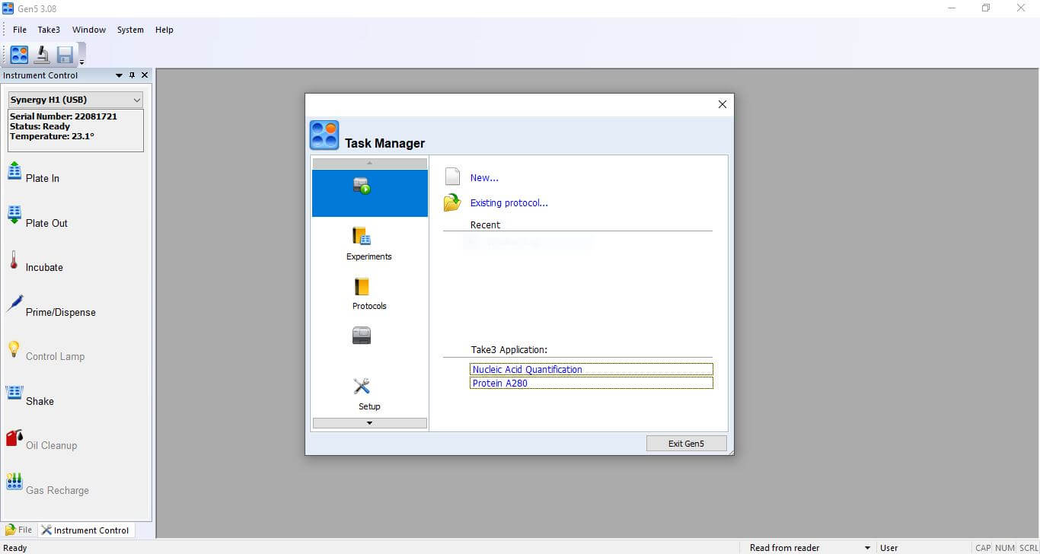This screenshot has height=554, width=1040.
Task: Click the Task Manager header logo icon
Action: click(x=324, y=135)
